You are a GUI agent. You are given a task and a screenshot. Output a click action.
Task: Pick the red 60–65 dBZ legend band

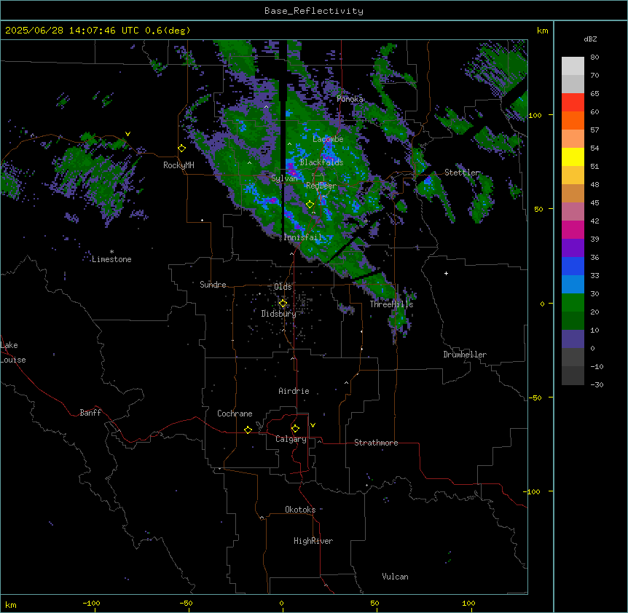(x=573, y=103)
